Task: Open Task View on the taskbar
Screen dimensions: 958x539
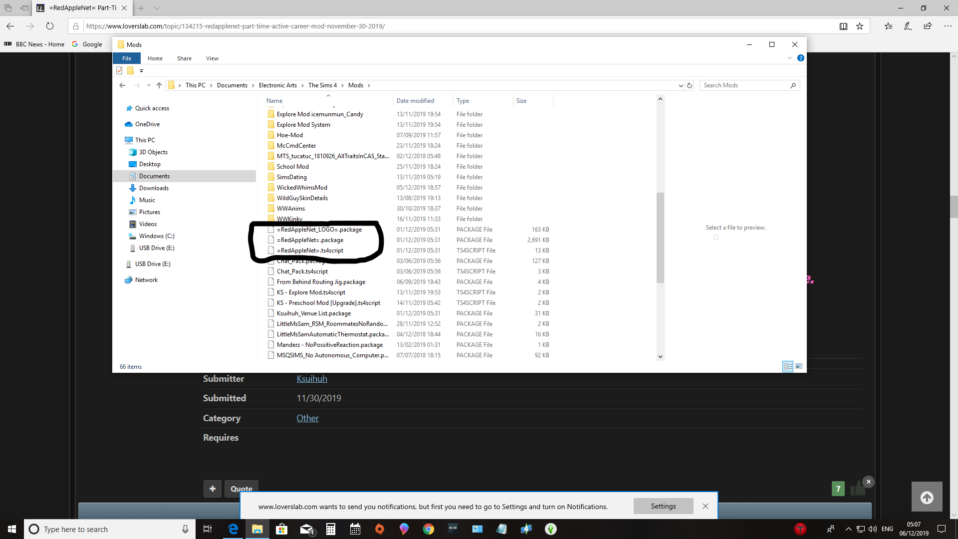Action: click(208, 529)
